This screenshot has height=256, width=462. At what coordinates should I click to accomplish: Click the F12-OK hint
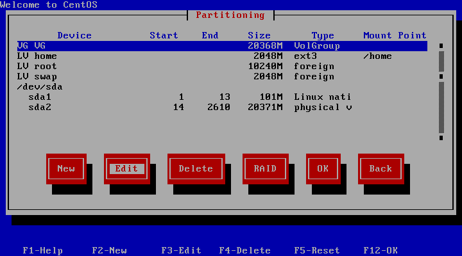381,250
